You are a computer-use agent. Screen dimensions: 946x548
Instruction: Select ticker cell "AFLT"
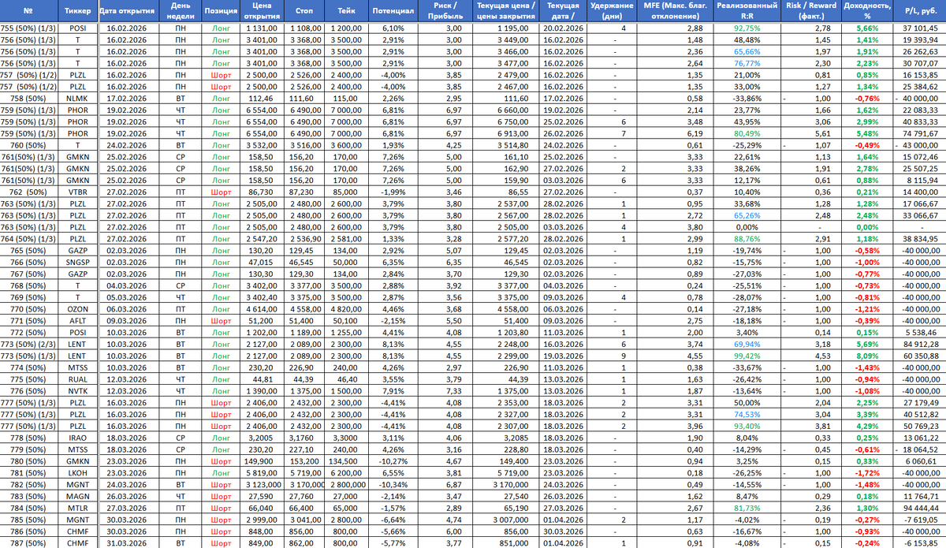pyautogui.click(x=77, y=322)
